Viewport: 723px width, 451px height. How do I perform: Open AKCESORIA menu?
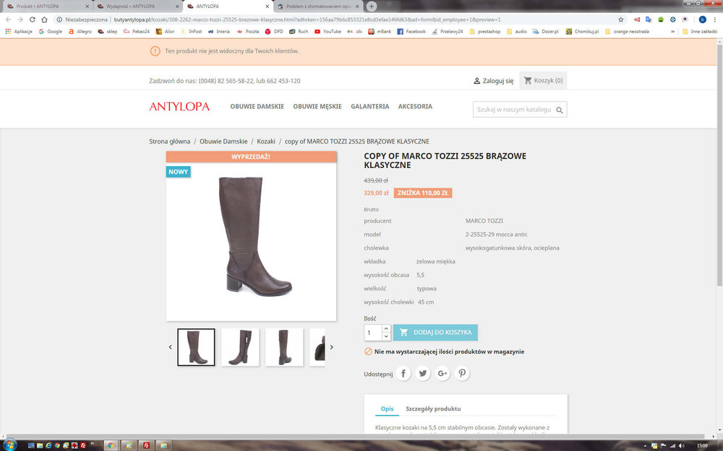tap(415, 106)
